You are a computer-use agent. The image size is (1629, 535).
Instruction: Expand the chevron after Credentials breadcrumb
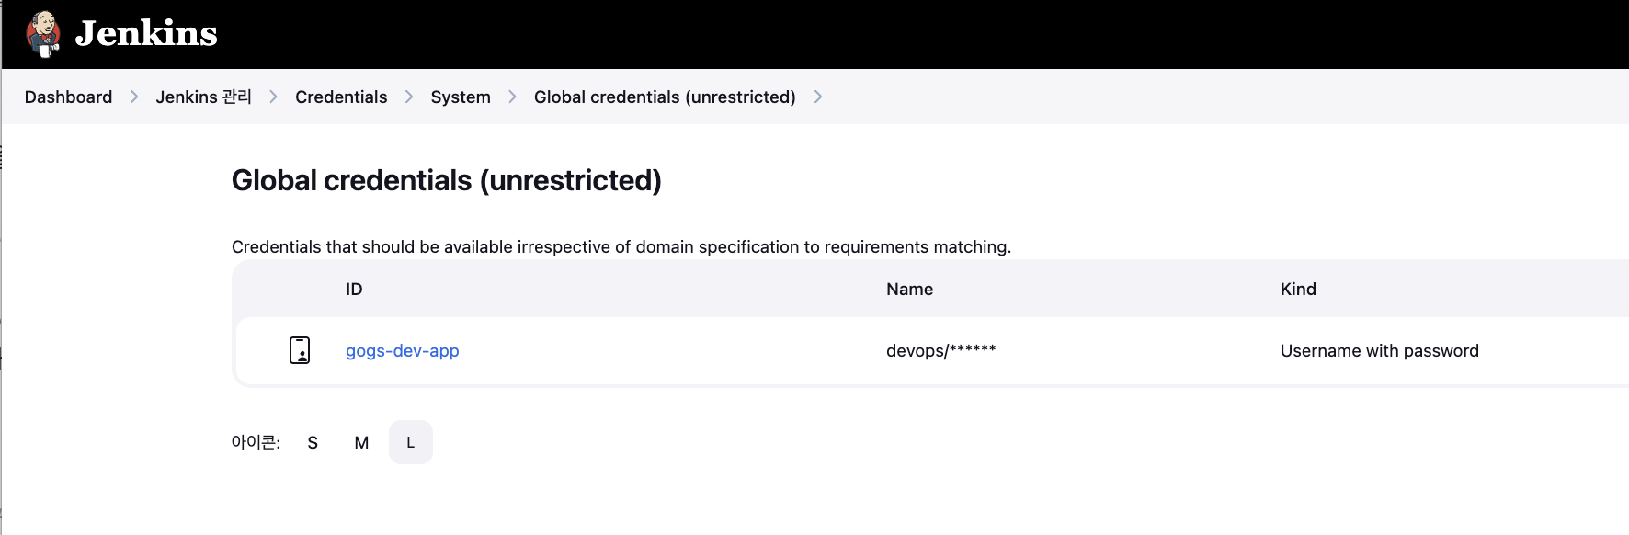[x=409, y=97]
